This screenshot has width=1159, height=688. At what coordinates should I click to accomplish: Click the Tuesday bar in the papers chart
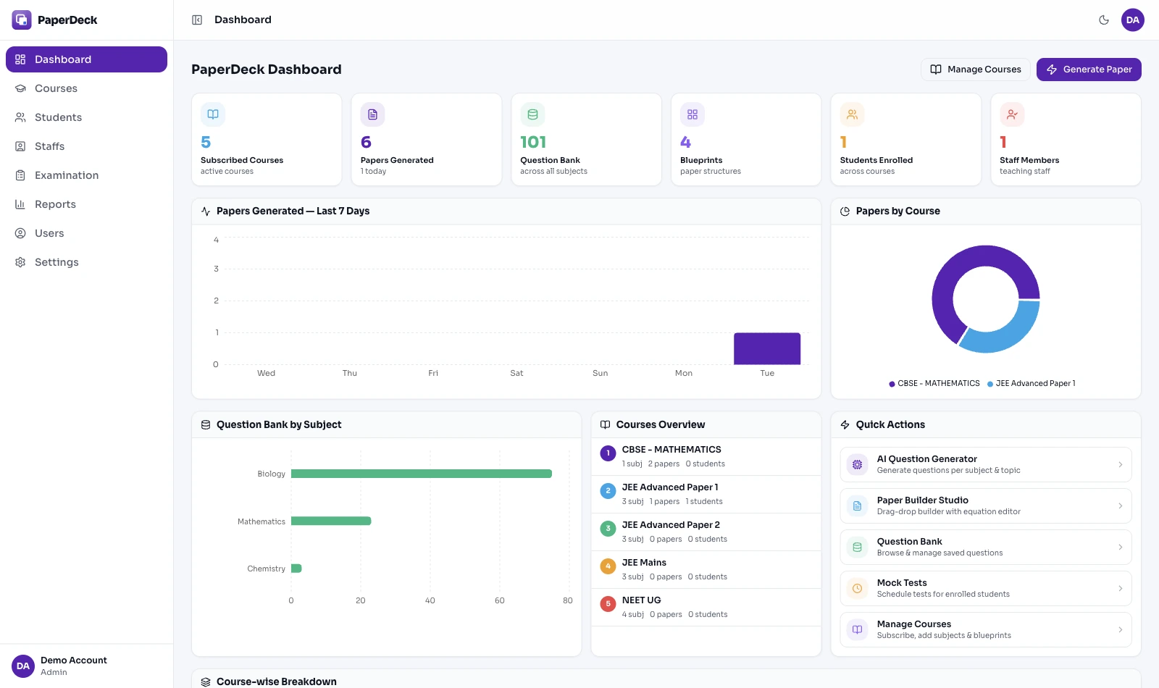(x=767, y=348)
